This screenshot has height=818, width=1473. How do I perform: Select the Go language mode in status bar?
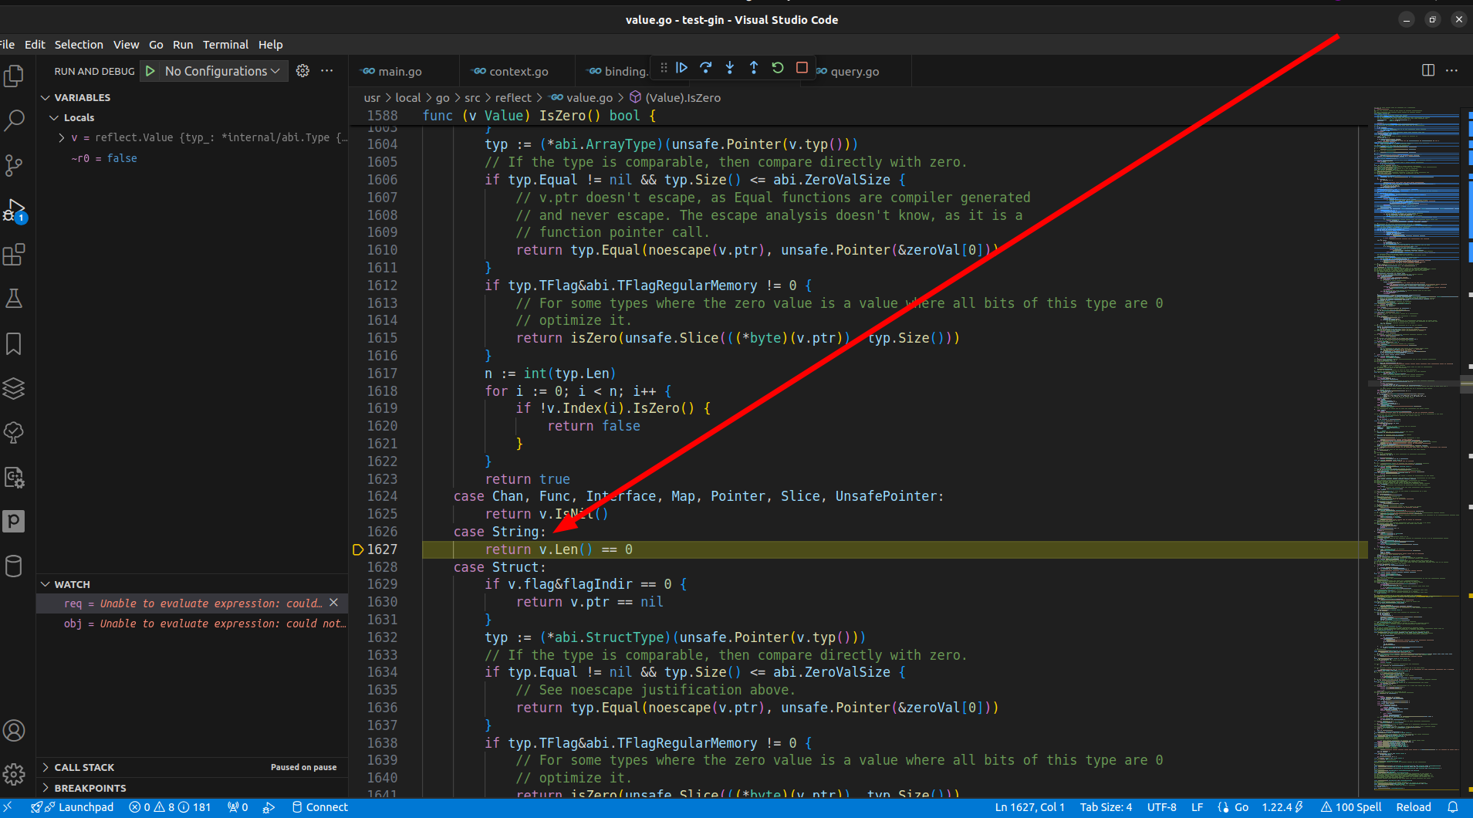(1241, 807)
